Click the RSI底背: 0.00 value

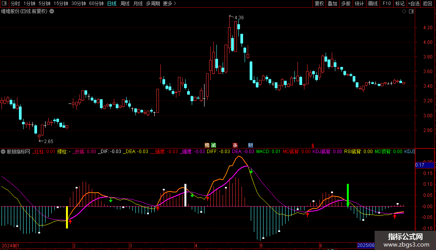(x=358, y=152)
